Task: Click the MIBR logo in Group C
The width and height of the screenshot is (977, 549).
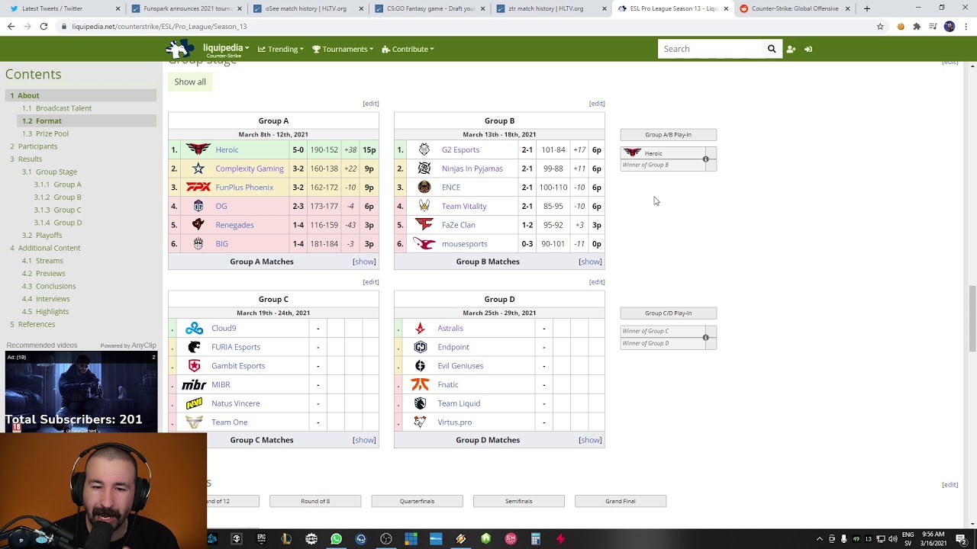Action: (195, 384)
